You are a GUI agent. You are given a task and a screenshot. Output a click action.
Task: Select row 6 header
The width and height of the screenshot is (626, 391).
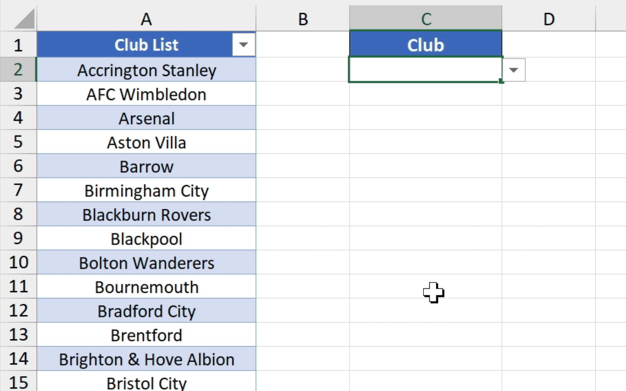(x=18, y=166)
